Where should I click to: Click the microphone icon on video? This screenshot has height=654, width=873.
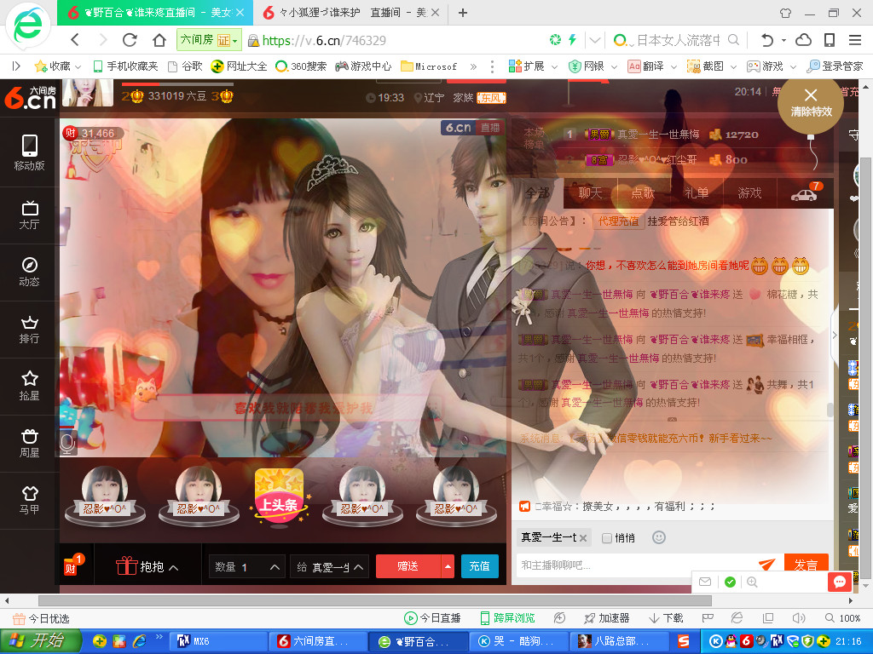tap(67, 444)
